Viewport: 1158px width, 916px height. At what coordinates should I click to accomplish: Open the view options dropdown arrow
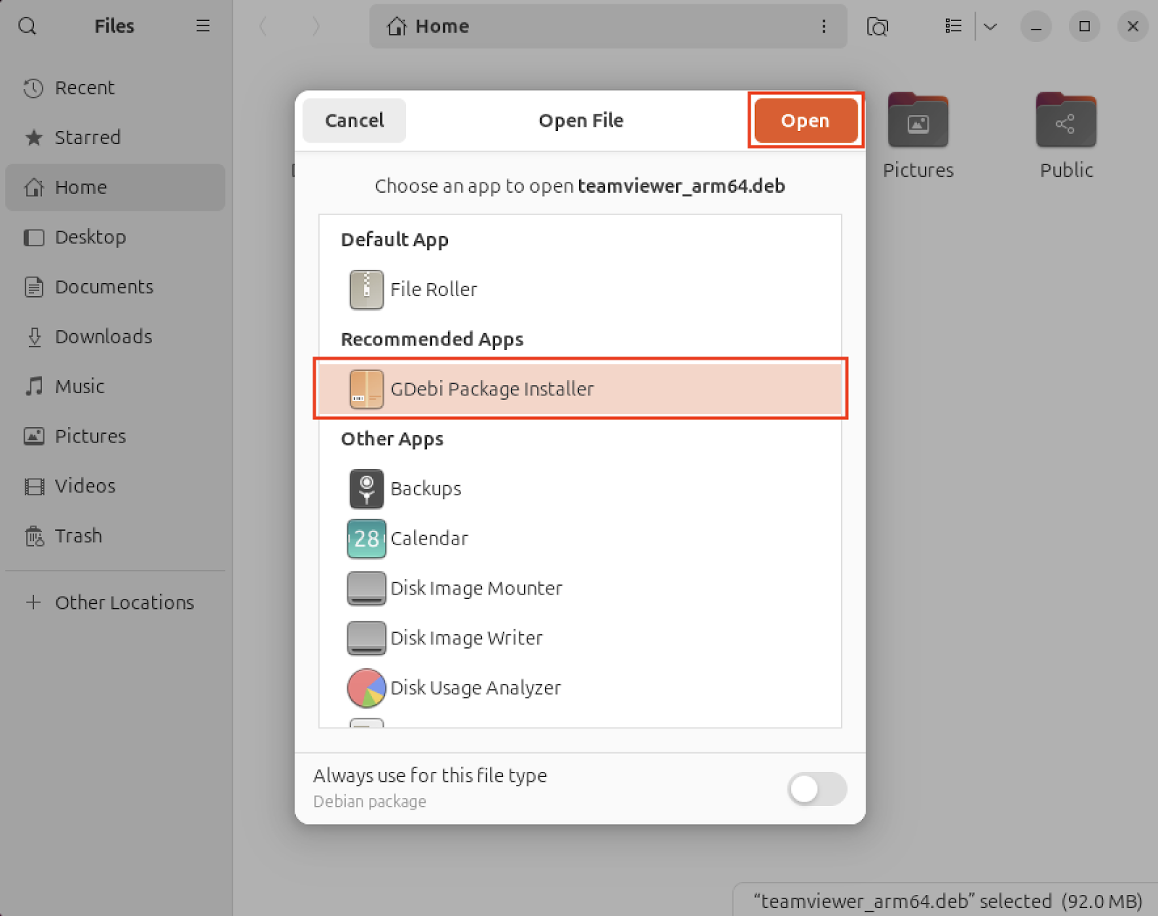coord(990,26)
